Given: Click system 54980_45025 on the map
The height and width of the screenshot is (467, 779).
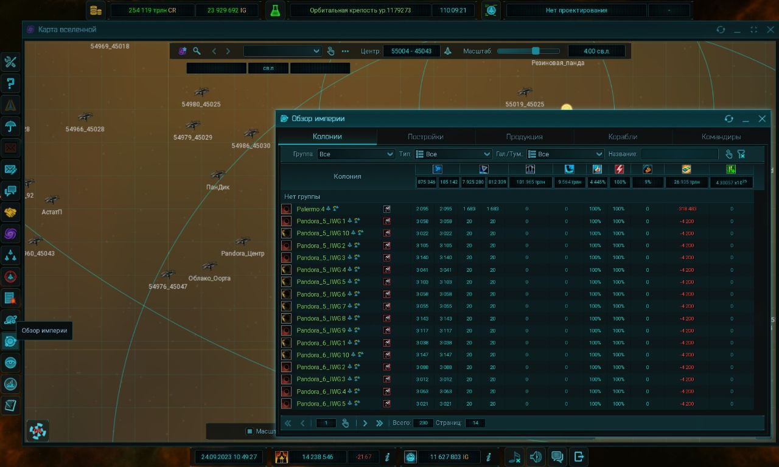Looking at the screenshot, I should coord(201,92).
